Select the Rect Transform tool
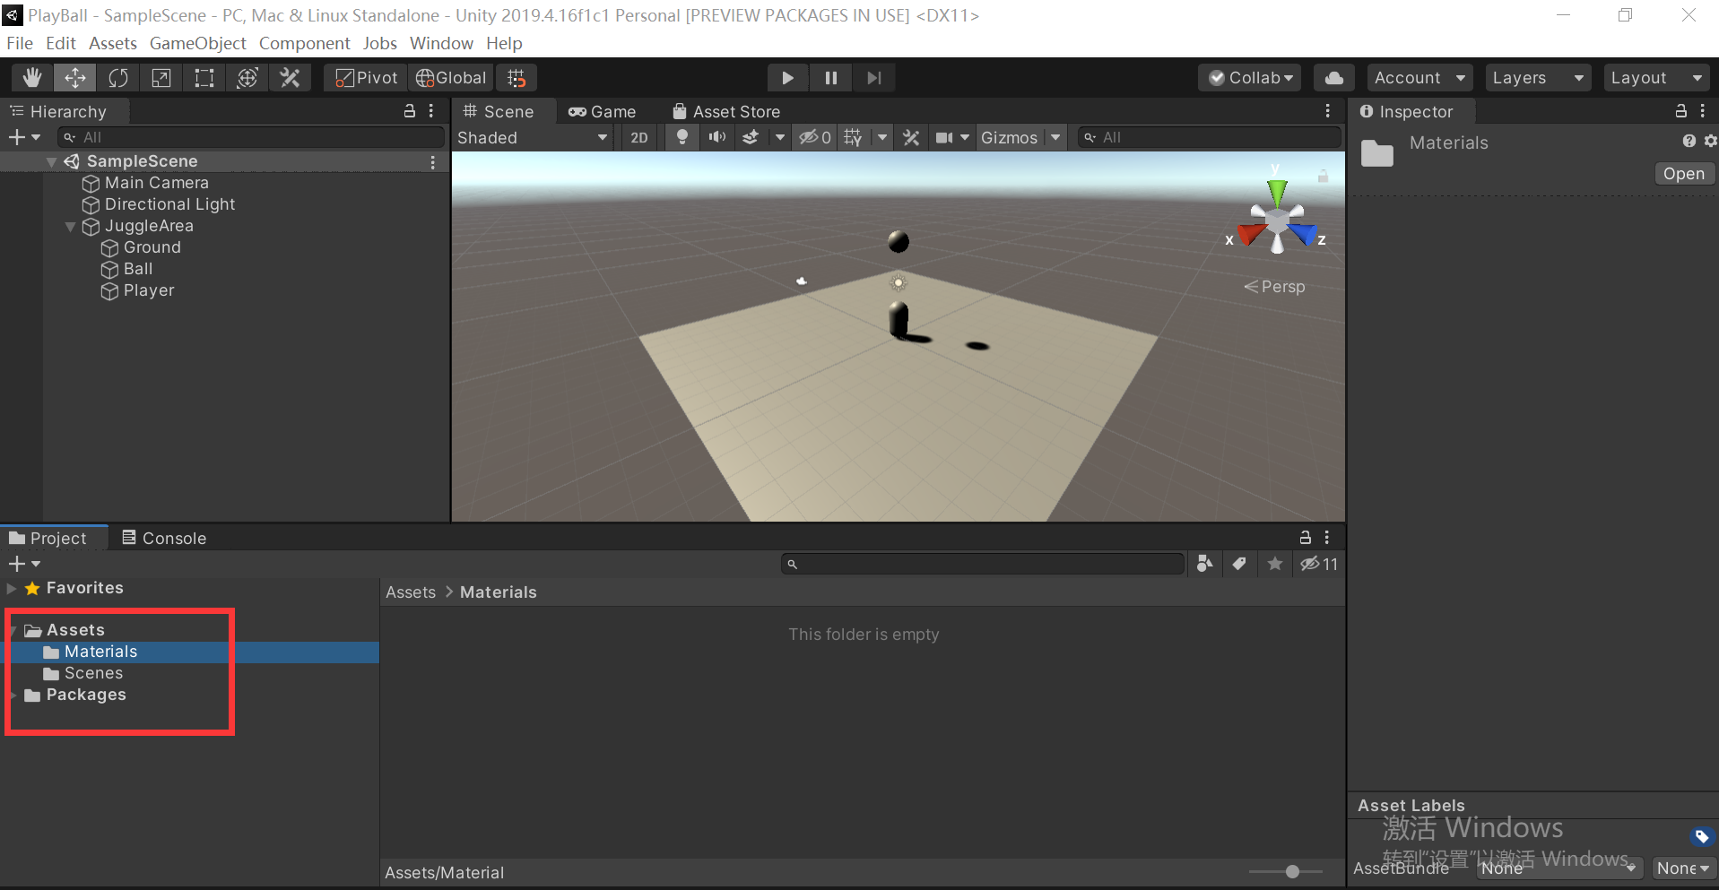Screen dimensions: 1719x890 [x=204, y=77]
